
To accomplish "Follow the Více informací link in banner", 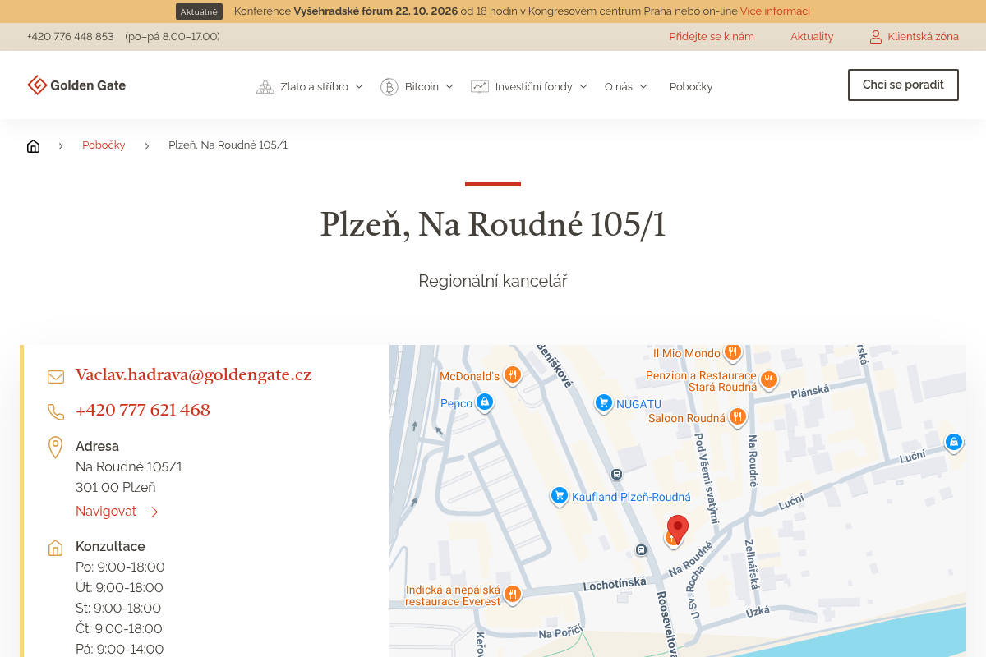I will pos(775,11).
